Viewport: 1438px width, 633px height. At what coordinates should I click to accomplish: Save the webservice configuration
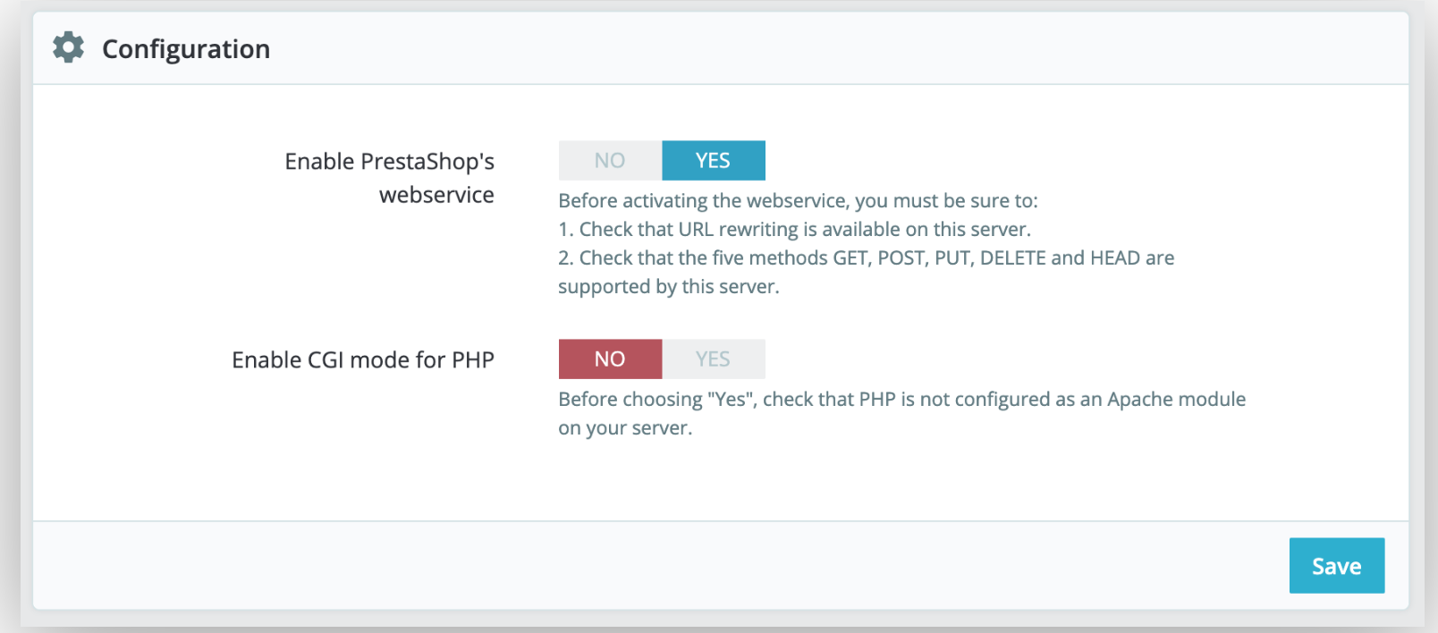point(1337,565)
